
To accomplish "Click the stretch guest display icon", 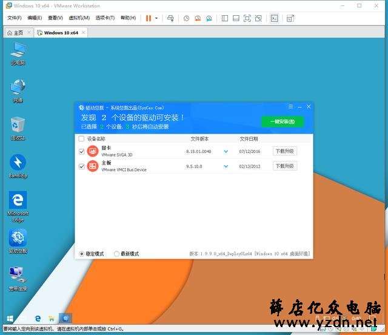I will [x=290, y=18].
